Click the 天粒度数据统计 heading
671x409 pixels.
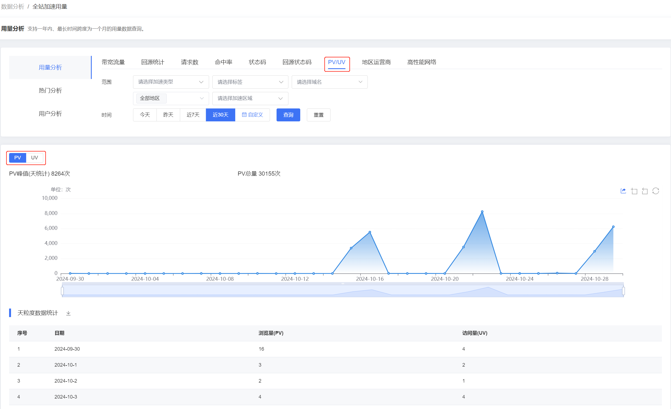38,313
